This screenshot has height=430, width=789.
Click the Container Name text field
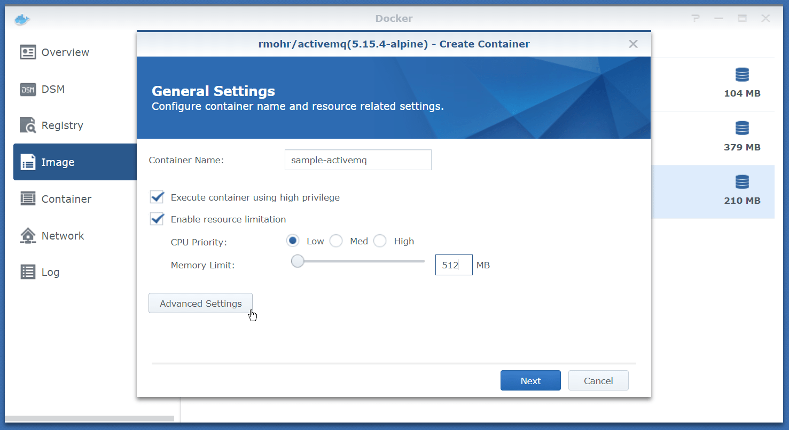(358, 160)
